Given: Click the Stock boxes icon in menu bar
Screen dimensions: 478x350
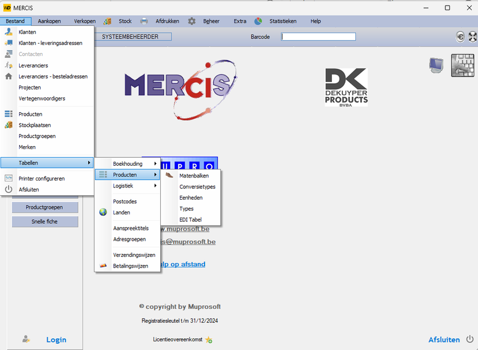Looking at the screenshot, I should pos(107,21).
